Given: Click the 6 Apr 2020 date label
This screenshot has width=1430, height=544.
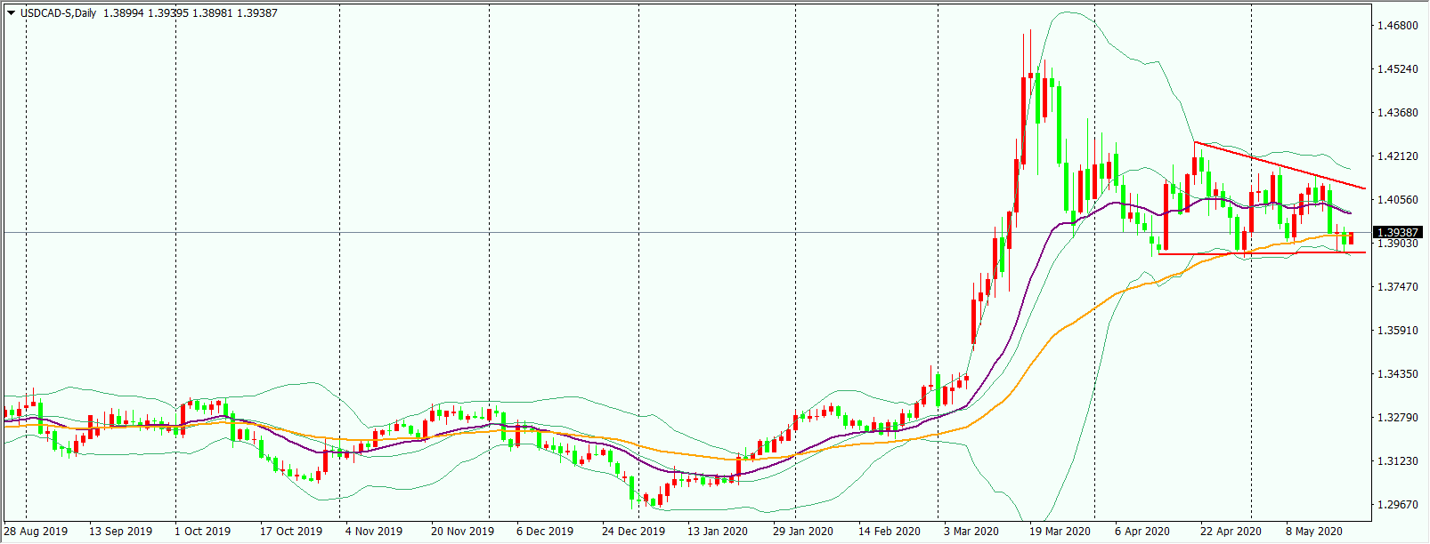Looking at the screenshot, I should [x=1142, y=532].
